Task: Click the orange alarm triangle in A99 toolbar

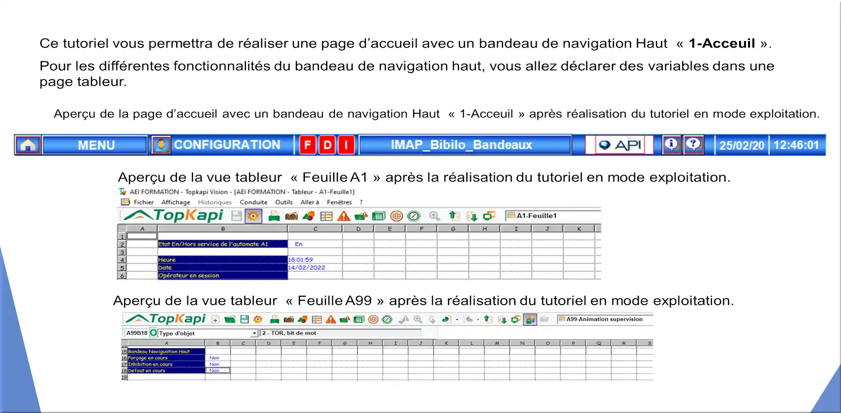Action: tap(330, 320)
